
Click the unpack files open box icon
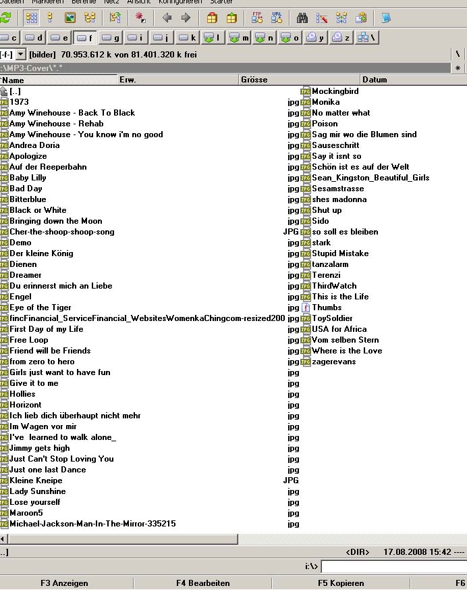[x=231, y=18]
